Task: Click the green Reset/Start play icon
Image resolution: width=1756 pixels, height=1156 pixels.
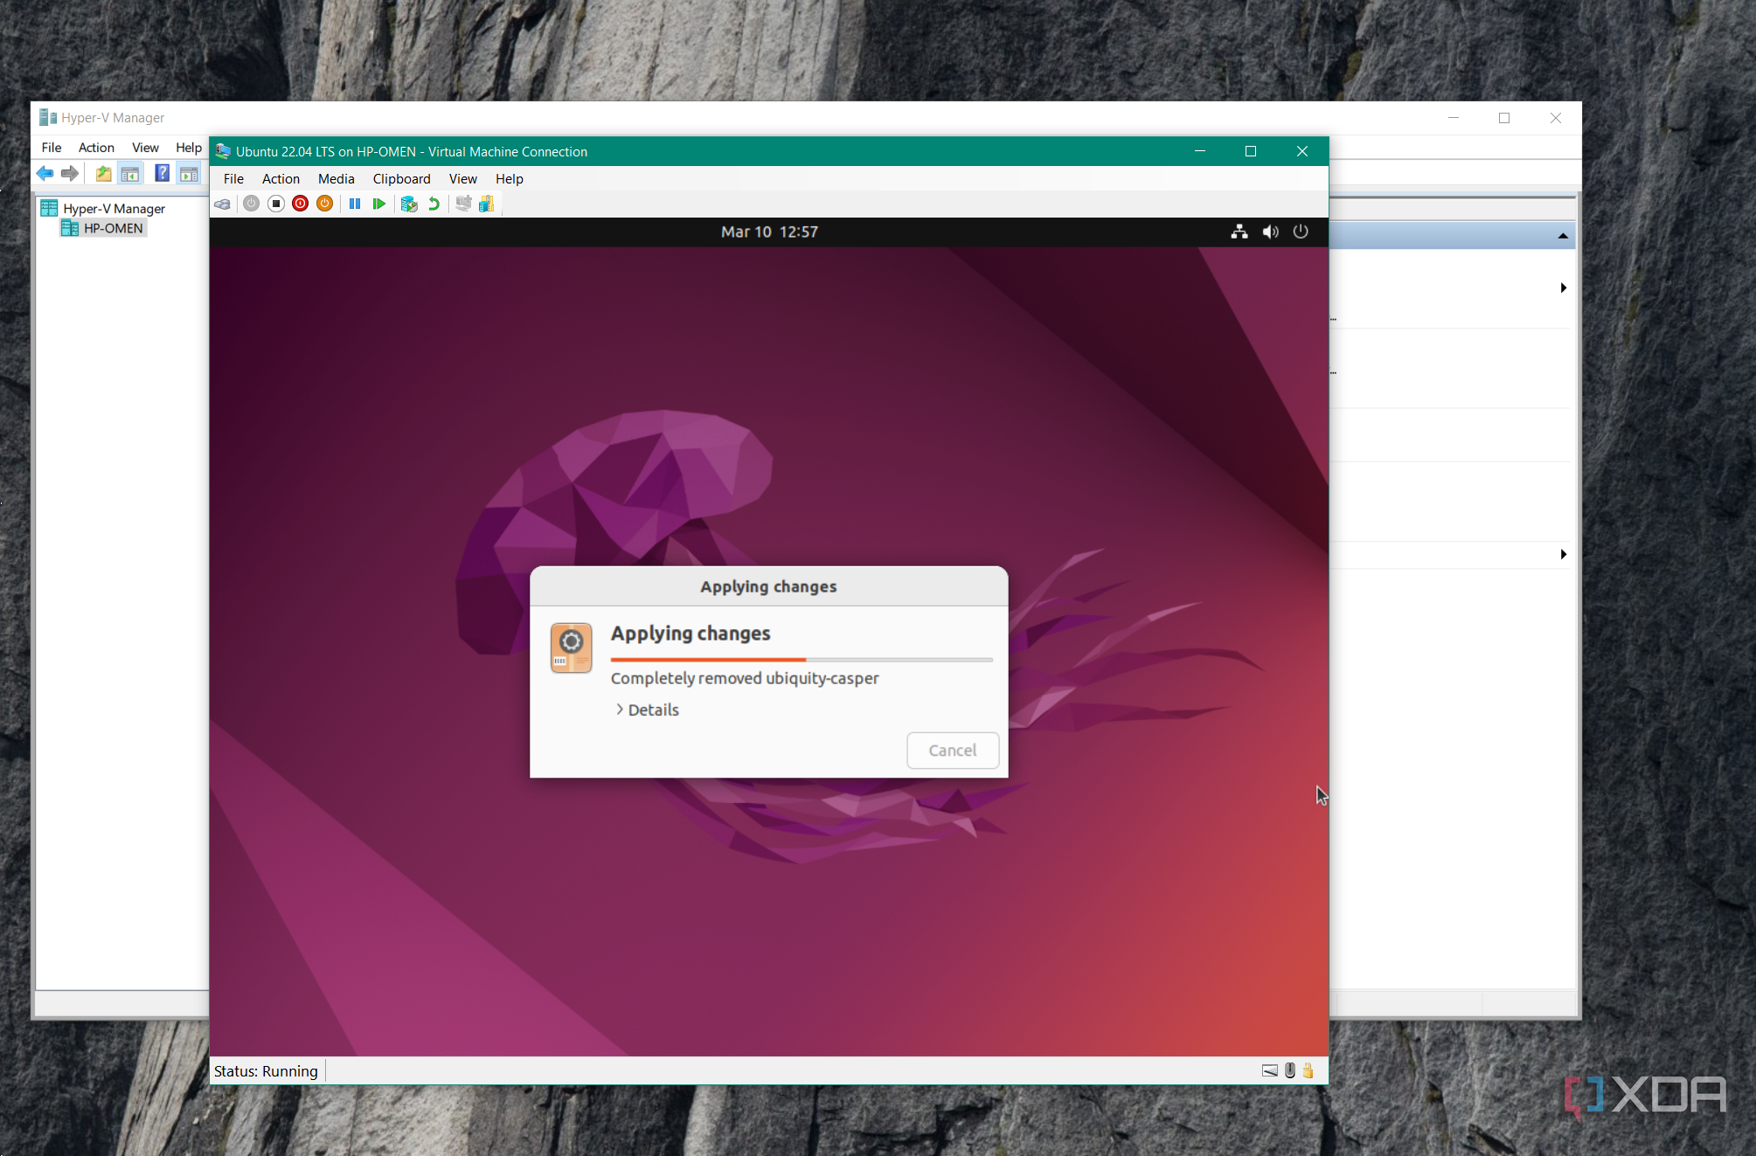Action: pyautogui.click(x=378, y=204)
